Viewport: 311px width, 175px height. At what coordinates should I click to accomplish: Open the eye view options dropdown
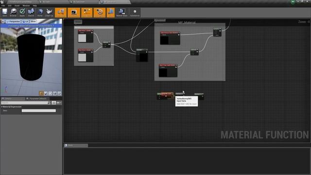tap(59, 103)
